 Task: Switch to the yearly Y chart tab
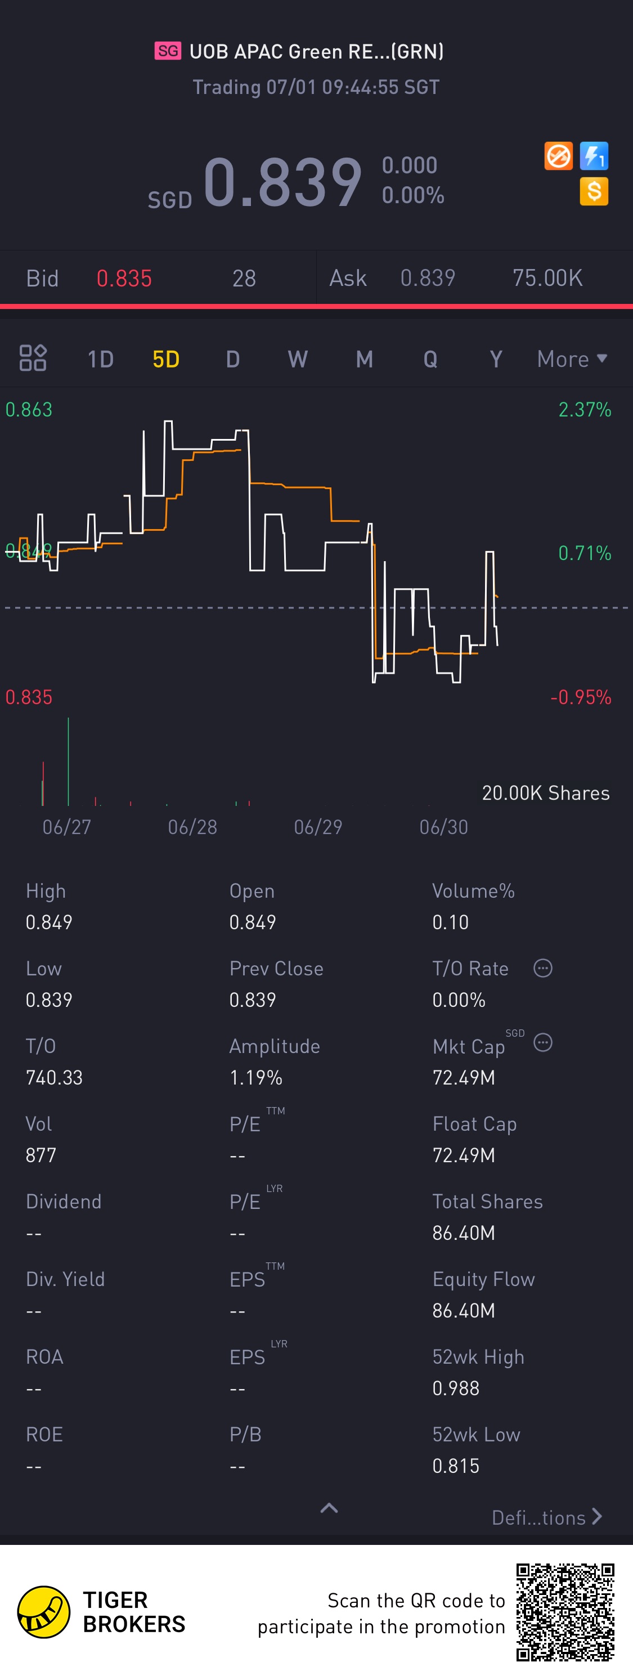[x=496, y=359]
